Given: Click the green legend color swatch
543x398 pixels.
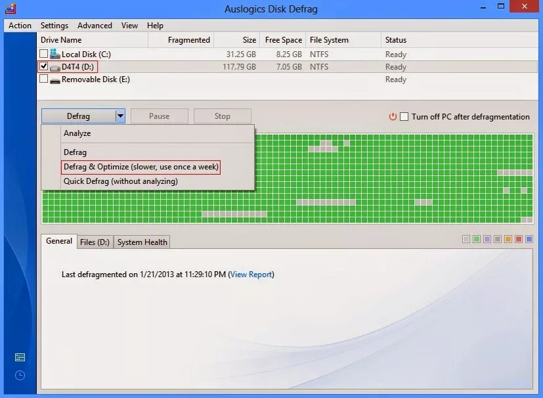Looking at the screenshot, I should point(477,239).
